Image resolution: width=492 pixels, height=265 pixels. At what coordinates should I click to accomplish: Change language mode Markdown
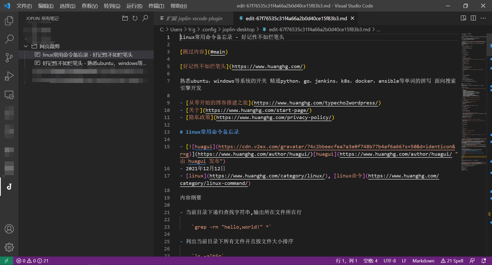[423, 261]
